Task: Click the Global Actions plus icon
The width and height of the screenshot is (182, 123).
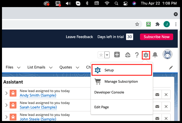Action: [x=117, y=55]
